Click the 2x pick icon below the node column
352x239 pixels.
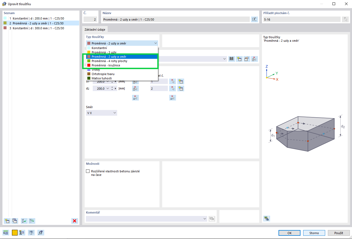point(172,98)
